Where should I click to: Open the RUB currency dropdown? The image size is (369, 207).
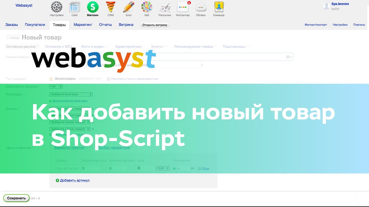point(163,168)
